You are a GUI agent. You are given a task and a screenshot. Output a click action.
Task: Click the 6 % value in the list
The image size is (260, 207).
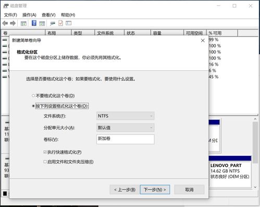coord(212,70)
